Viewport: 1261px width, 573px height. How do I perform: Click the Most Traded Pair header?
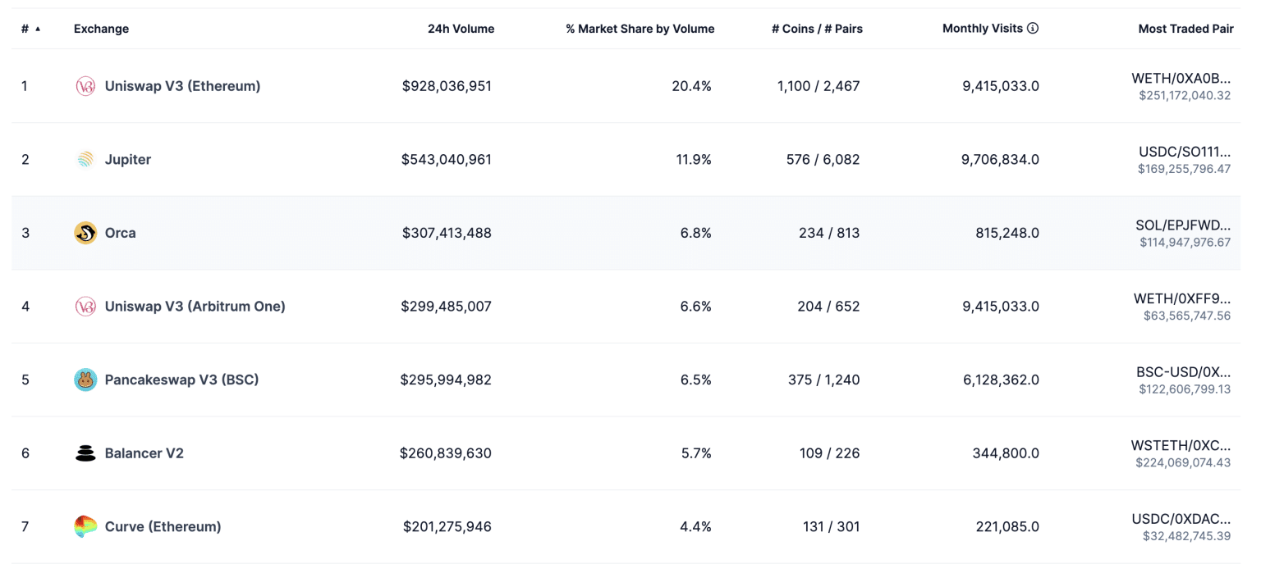tap(1185, 29)
